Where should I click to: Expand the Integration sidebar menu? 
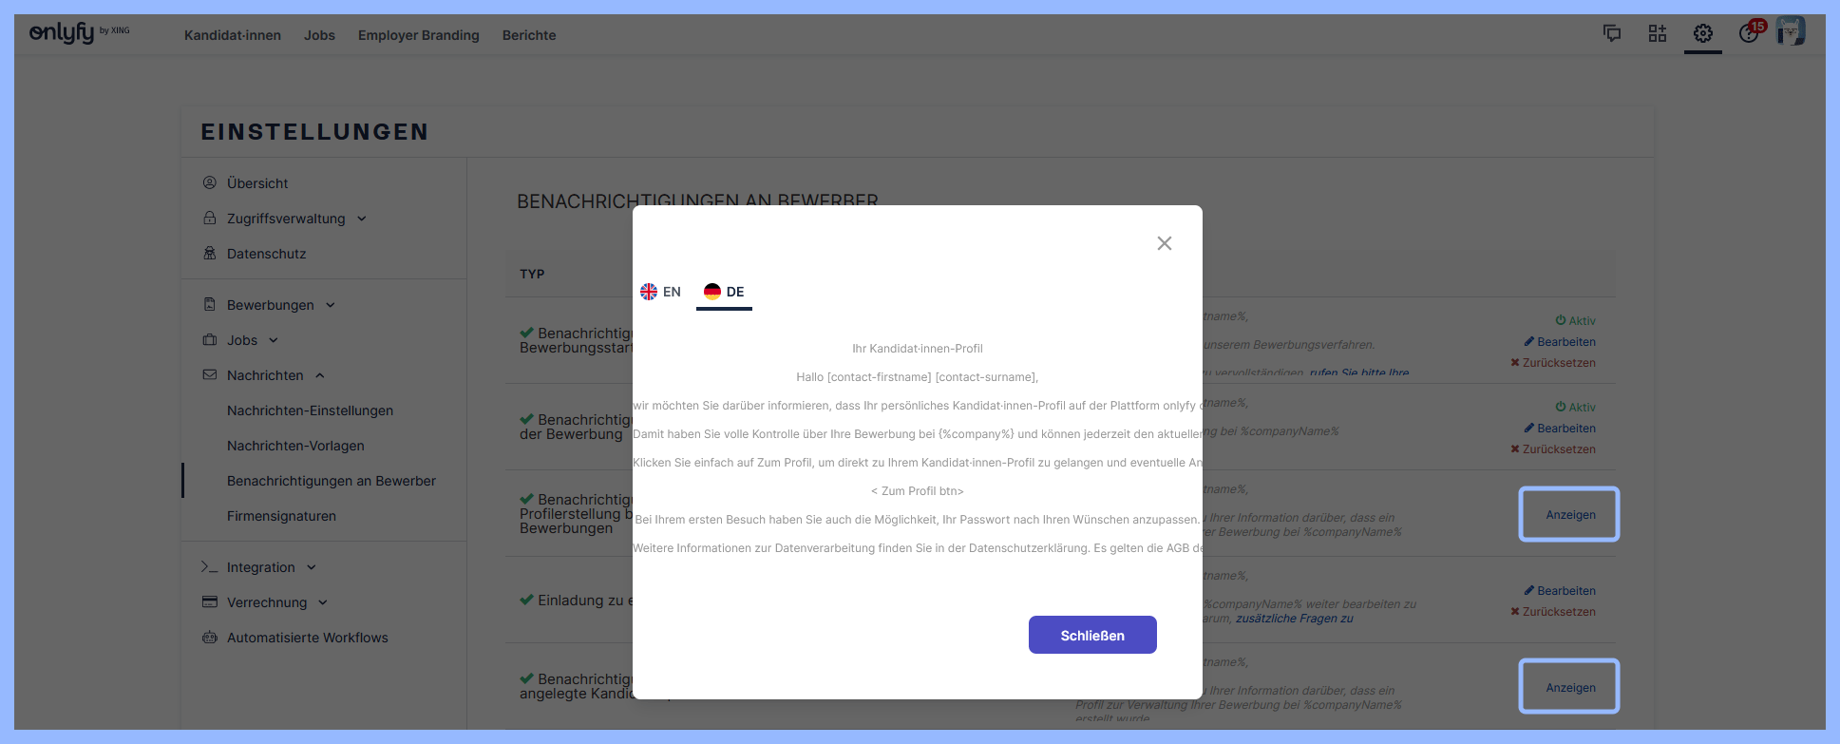click(x=261, y=567)
